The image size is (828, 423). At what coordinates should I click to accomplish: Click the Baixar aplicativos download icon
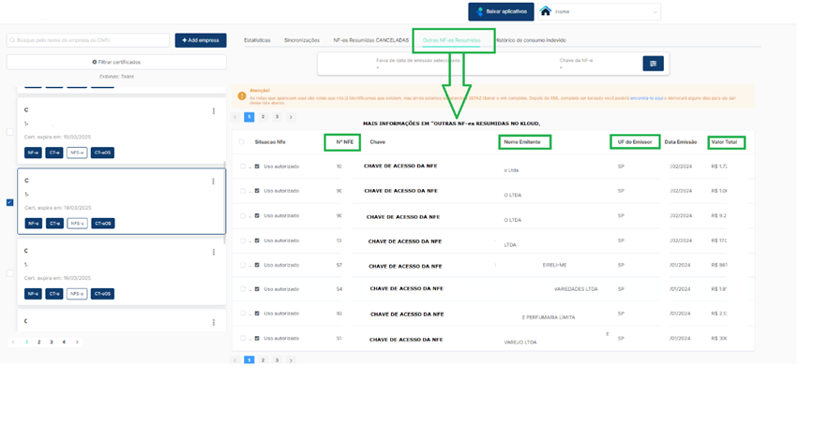[x=481, y=12]
